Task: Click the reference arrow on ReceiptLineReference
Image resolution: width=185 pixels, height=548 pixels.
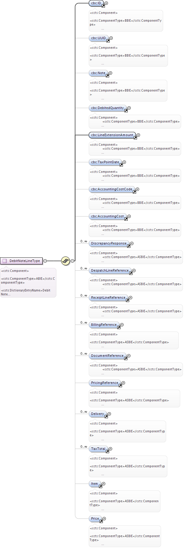Action: pos(127,300)
